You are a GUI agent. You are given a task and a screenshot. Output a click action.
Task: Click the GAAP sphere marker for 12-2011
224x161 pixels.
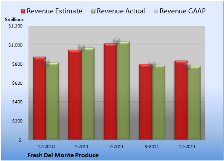(187, 66)
